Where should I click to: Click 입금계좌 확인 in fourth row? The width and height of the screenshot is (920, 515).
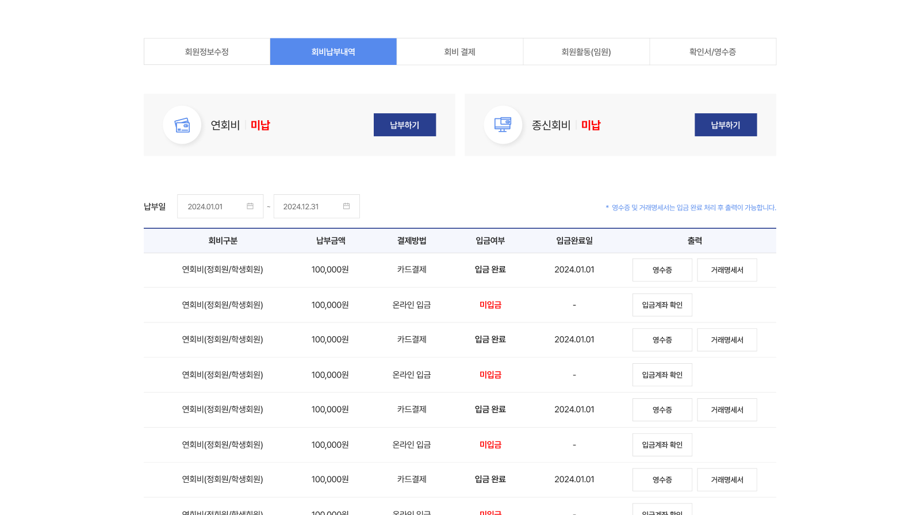point(662,375)
